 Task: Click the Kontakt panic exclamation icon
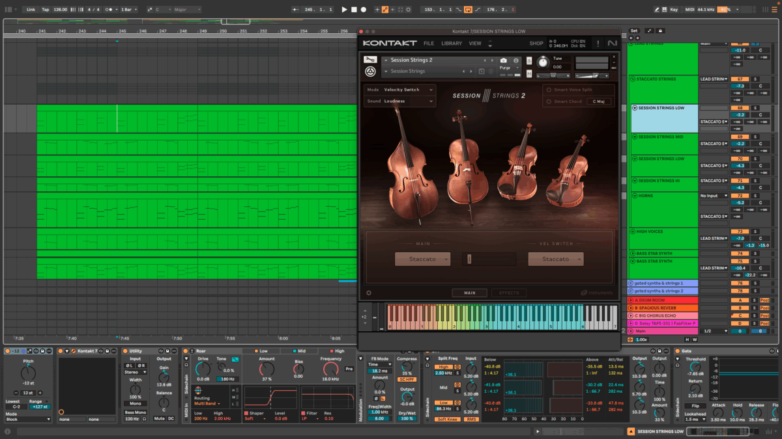pos(598,43)
